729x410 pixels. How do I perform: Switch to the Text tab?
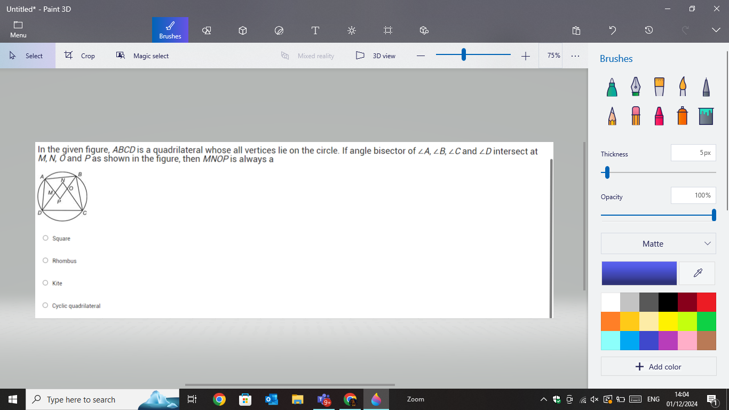click(x=315, y=30)
